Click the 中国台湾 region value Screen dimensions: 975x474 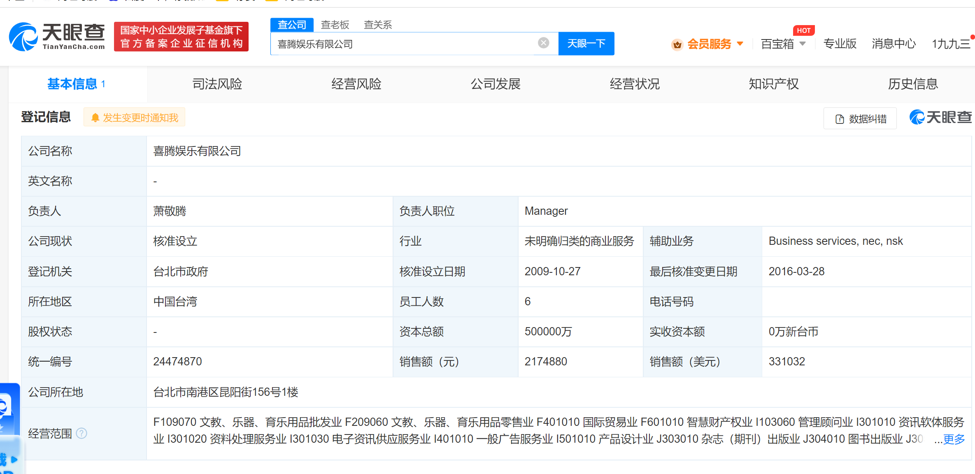click(175, 302)
